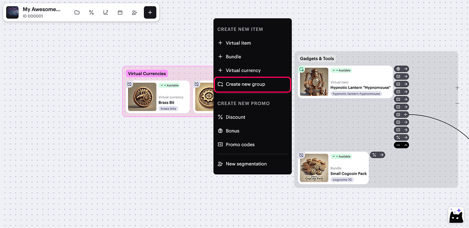
Task: Open the Available status dropdown on Brass Bit
Action: click(x=169, y=85)
